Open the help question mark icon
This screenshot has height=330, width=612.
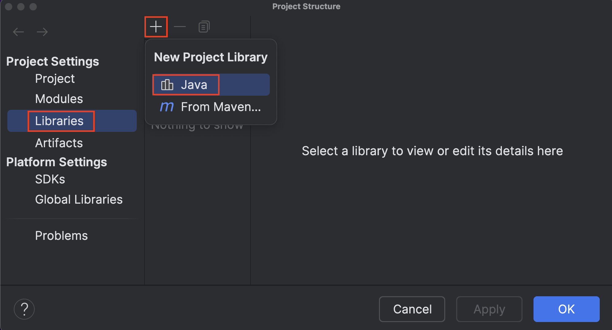click(x=24, y=309)
